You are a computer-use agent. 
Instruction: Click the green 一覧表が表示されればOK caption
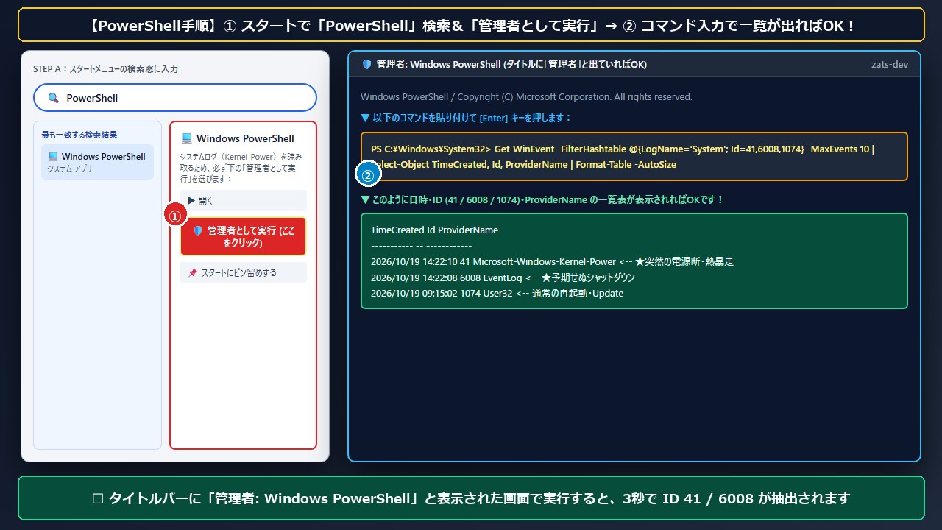click(x=542, y=199)
